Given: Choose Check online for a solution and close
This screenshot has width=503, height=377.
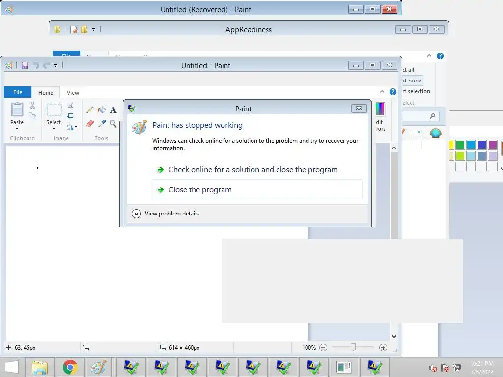Looking at the screenshot, I should [x=257, y=169].
